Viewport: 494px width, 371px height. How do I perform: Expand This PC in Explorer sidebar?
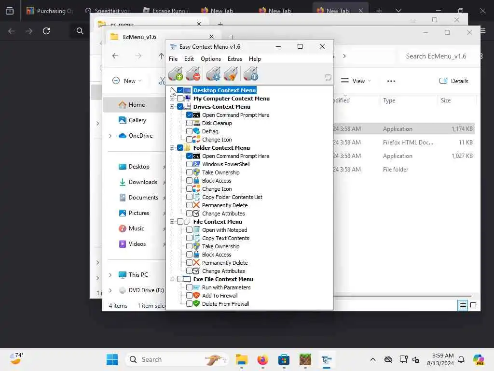click(x=110, y=275)
